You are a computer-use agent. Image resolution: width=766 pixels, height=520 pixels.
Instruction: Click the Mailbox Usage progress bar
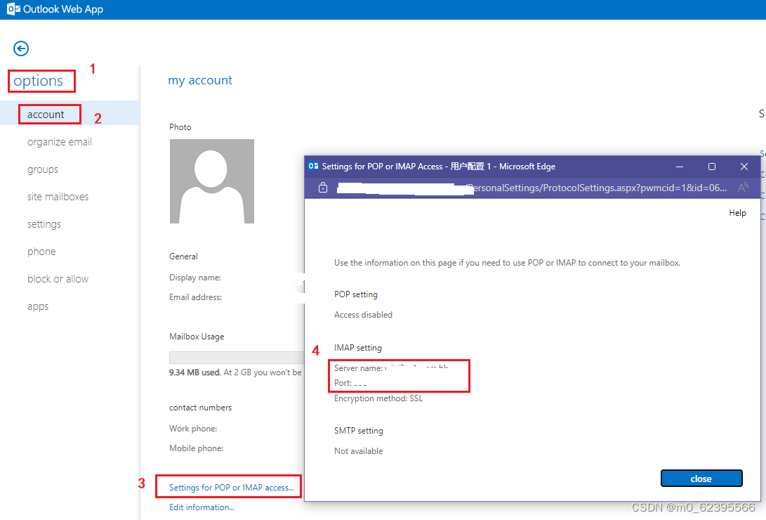pyautogui.click(x=237, y=357)
